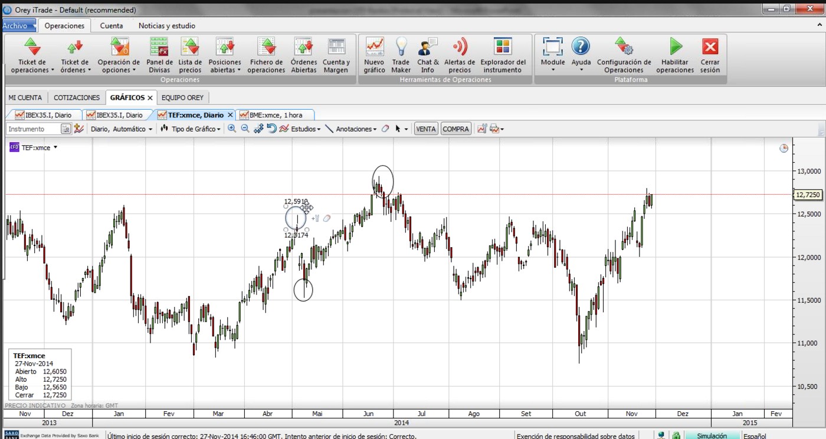
Task: Click the COMPRA buy button
Action: [455, 129]
